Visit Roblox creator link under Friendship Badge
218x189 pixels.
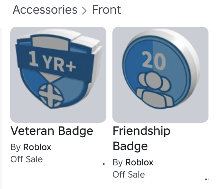click(139, 162)
